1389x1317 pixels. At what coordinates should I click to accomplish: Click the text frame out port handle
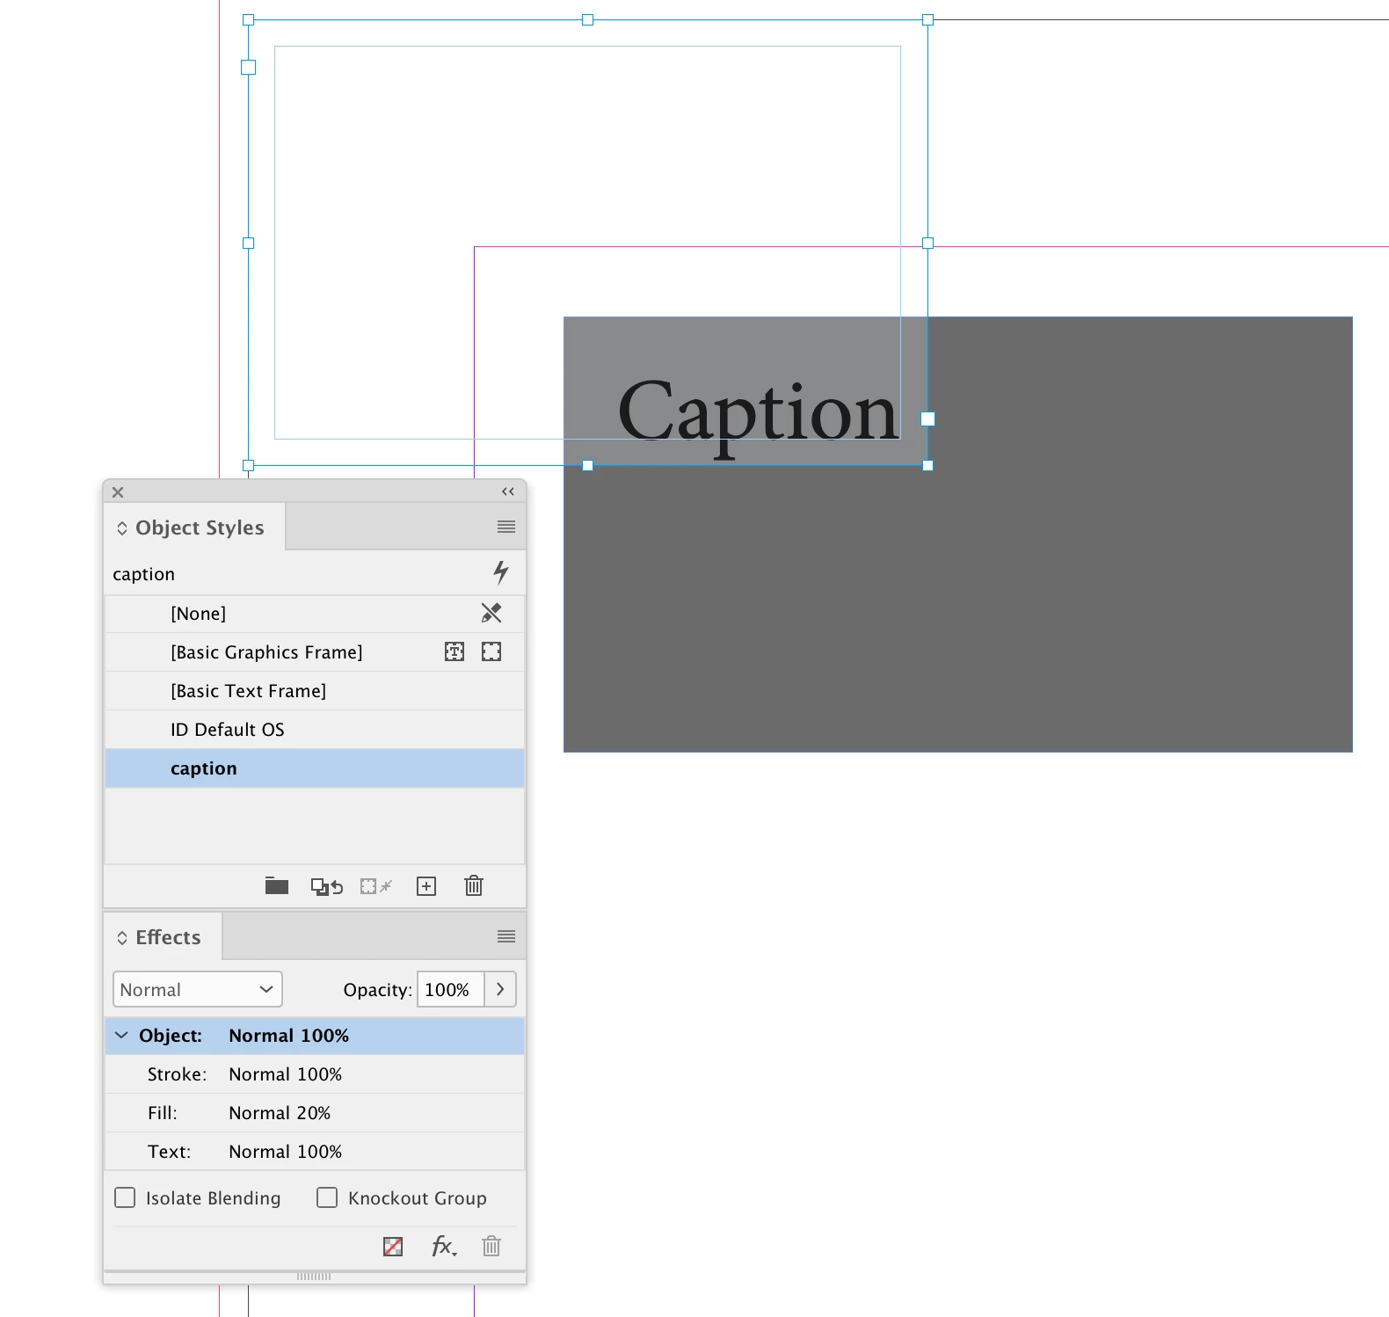click(x=927, y=419)
